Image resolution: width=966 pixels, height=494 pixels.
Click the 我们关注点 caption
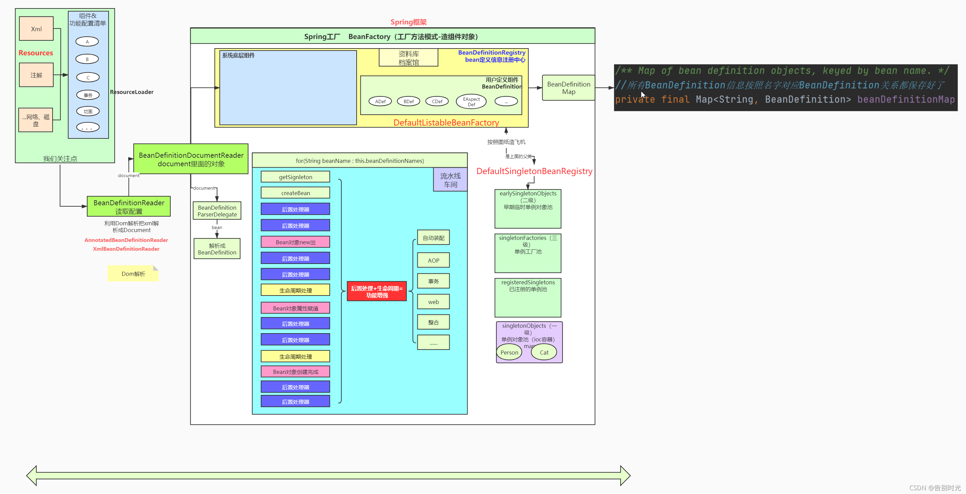click(x=60, y=159)
